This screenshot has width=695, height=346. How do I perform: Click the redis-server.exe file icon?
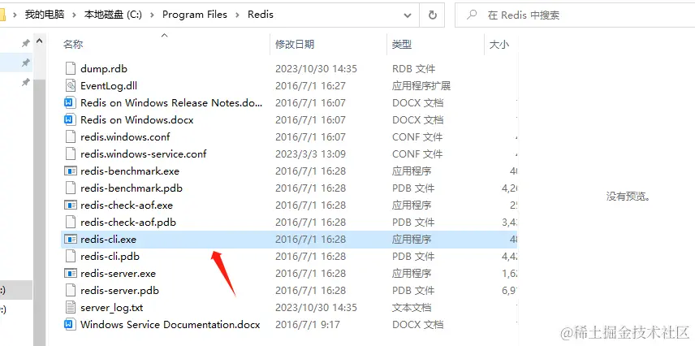[x=71, y=274]
